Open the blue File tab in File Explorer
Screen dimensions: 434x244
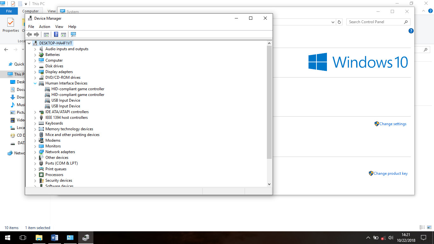tap(9, 11)
